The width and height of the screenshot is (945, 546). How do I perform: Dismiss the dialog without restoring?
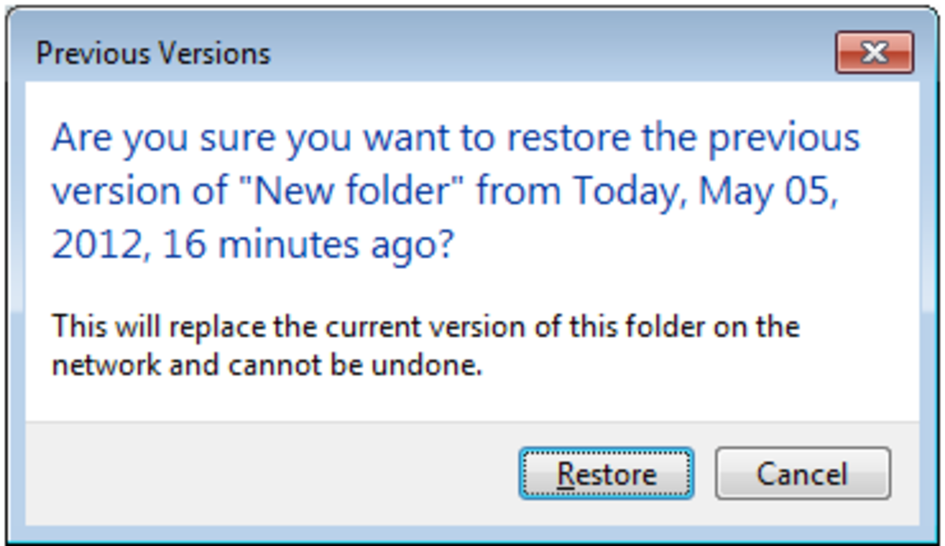coord(802,473)
